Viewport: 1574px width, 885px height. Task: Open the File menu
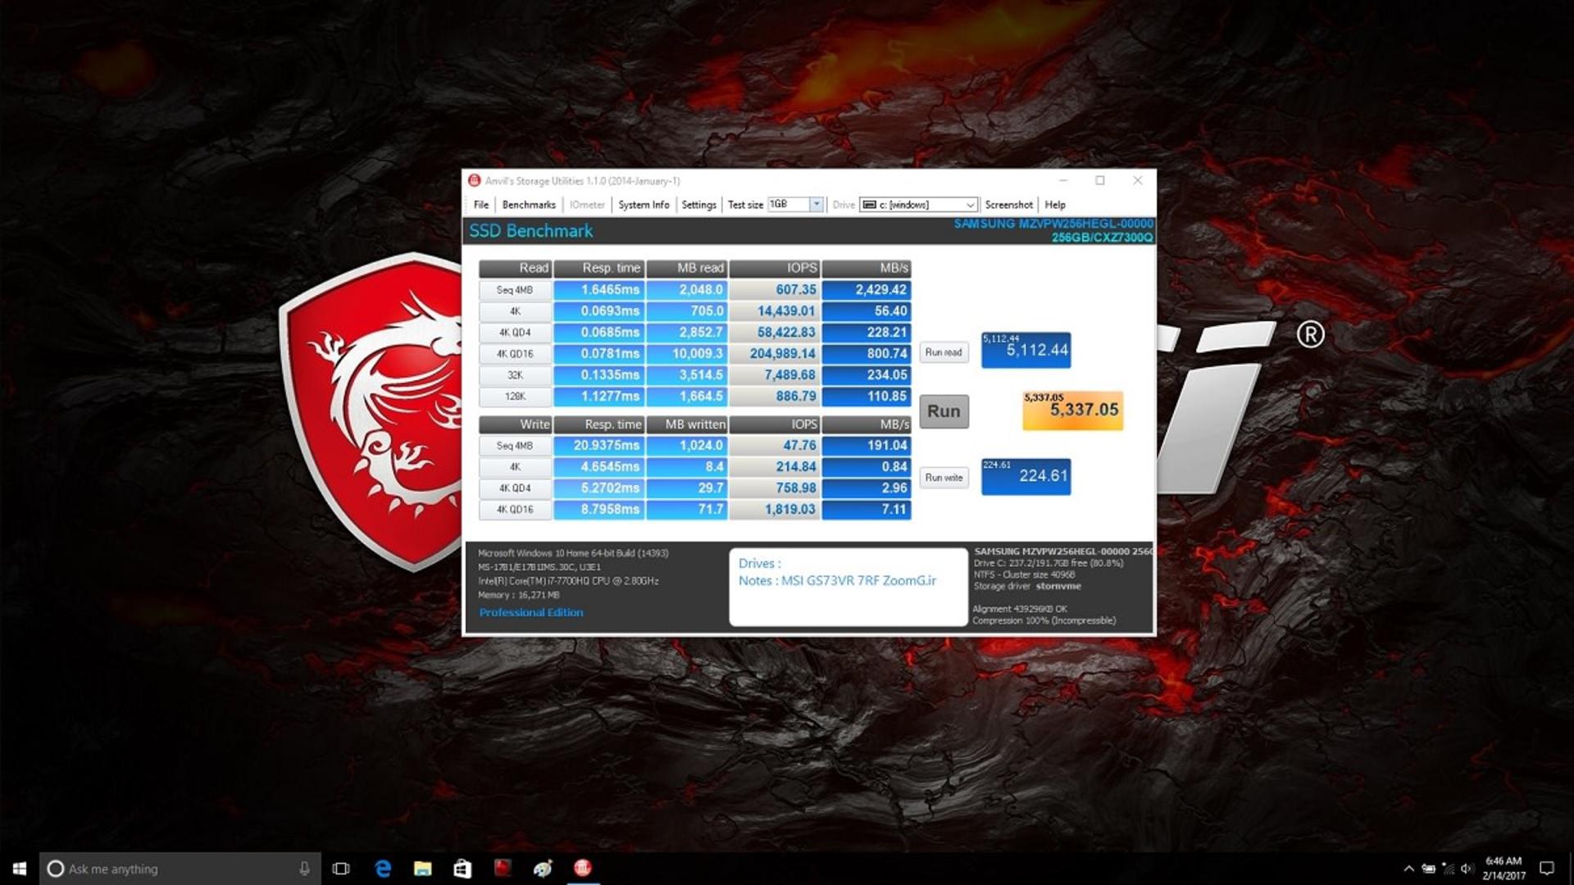click(x=481, y=205)
